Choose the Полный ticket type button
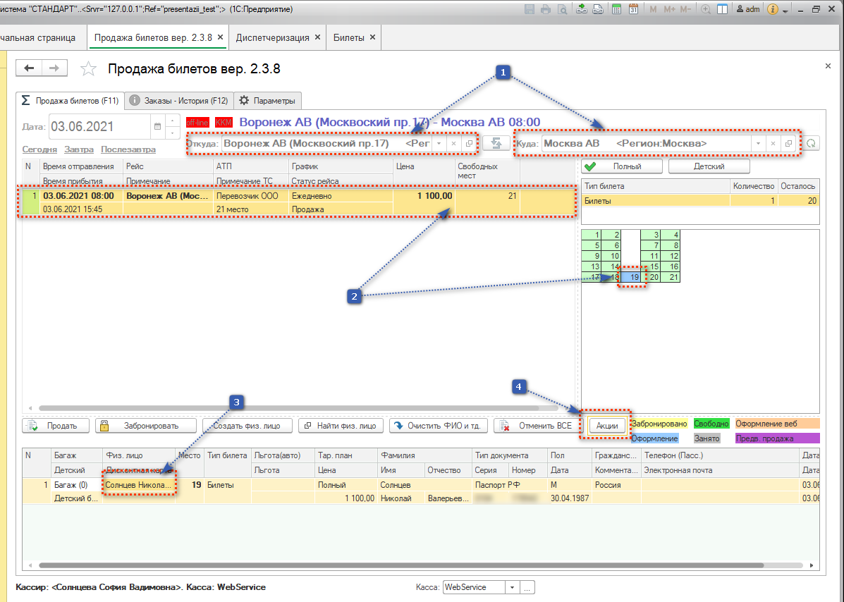The height and width of the screenshot is (602, 844). (622, 166)
